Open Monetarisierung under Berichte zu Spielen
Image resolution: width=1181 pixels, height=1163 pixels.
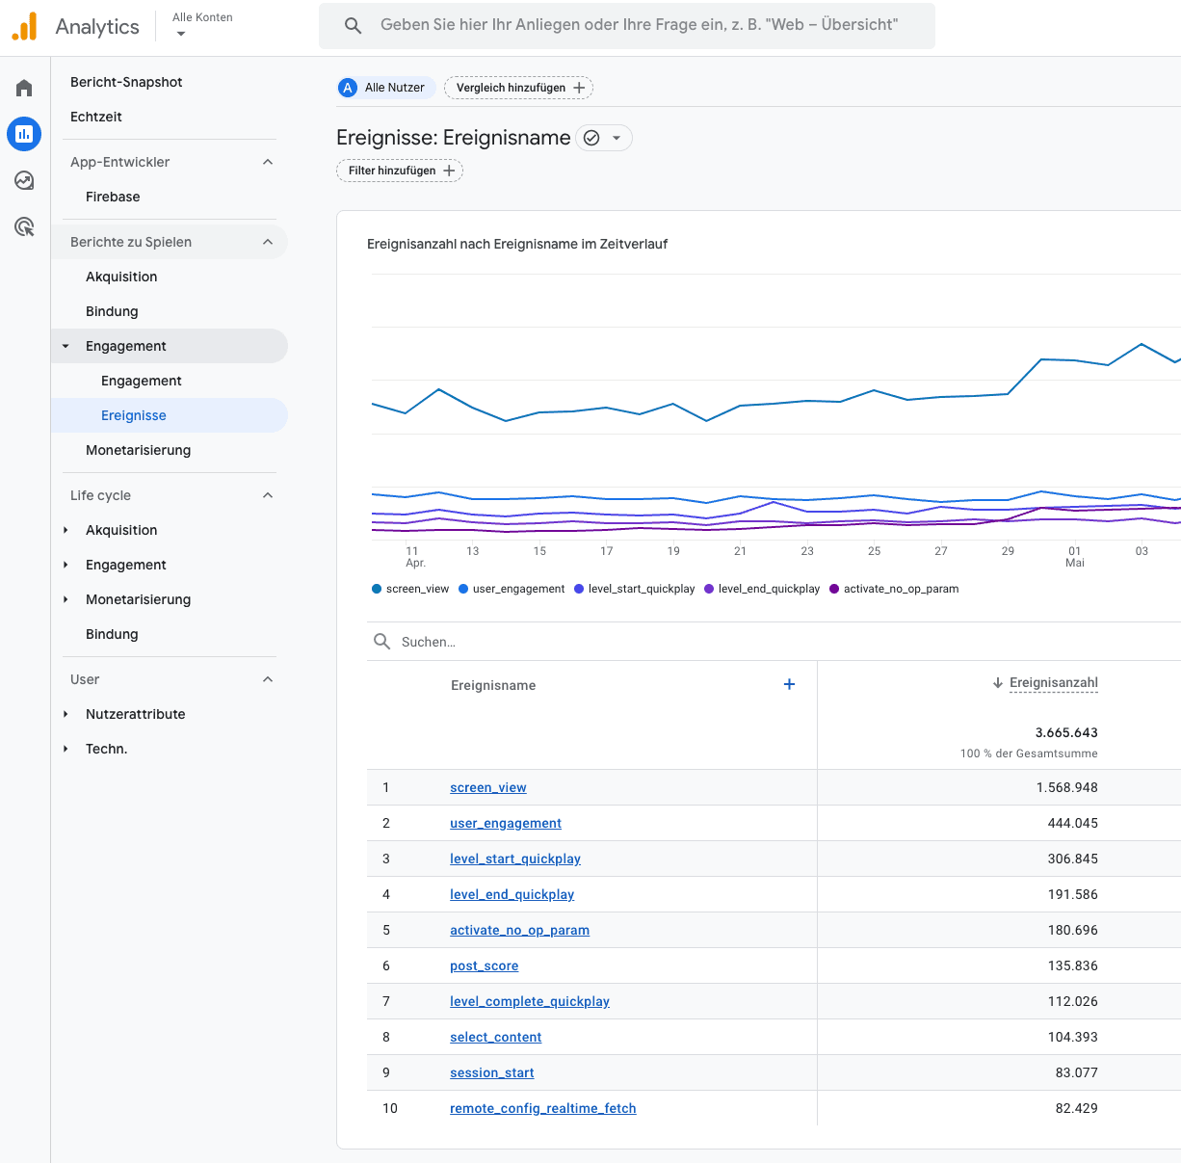coord(138,450)
